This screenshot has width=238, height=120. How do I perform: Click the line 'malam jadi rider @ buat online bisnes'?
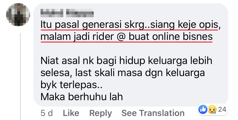(126, 37)
